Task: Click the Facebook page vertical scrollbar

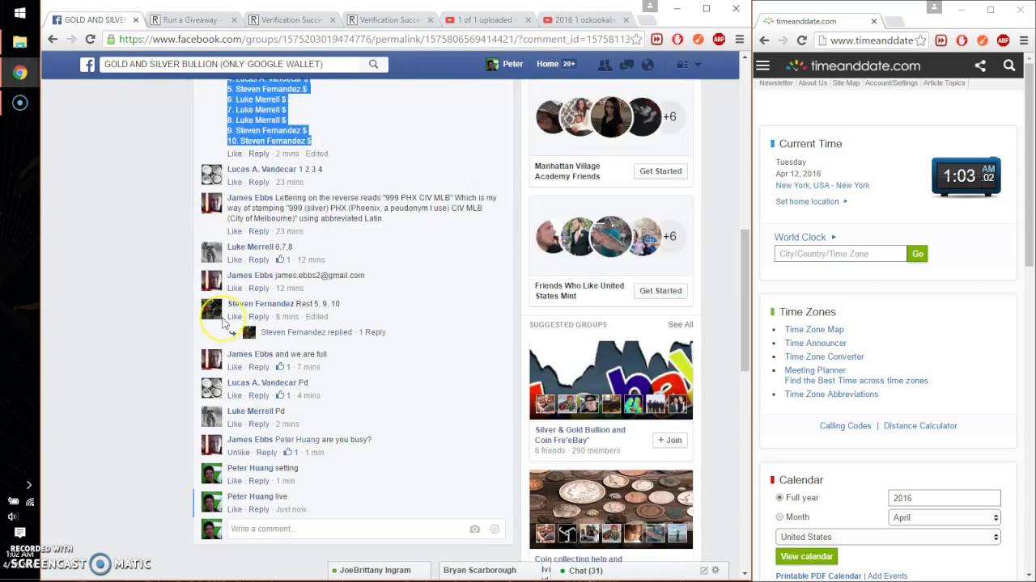Action: coord(745,299)
